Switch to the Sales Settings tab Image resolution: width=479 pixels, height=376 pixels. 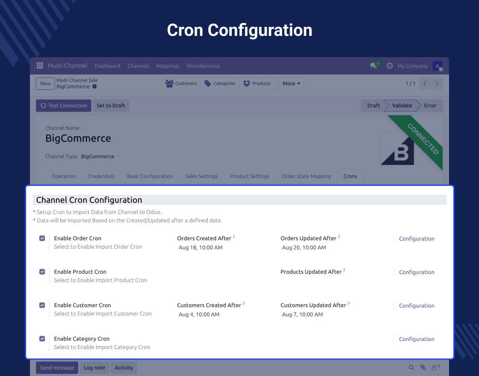(x=201, y=176)
